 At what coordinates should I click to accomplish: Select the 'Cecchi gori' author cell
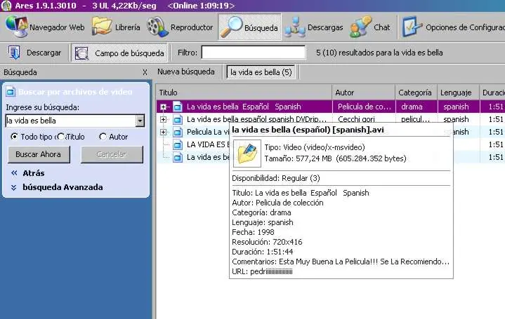point(356,119)
